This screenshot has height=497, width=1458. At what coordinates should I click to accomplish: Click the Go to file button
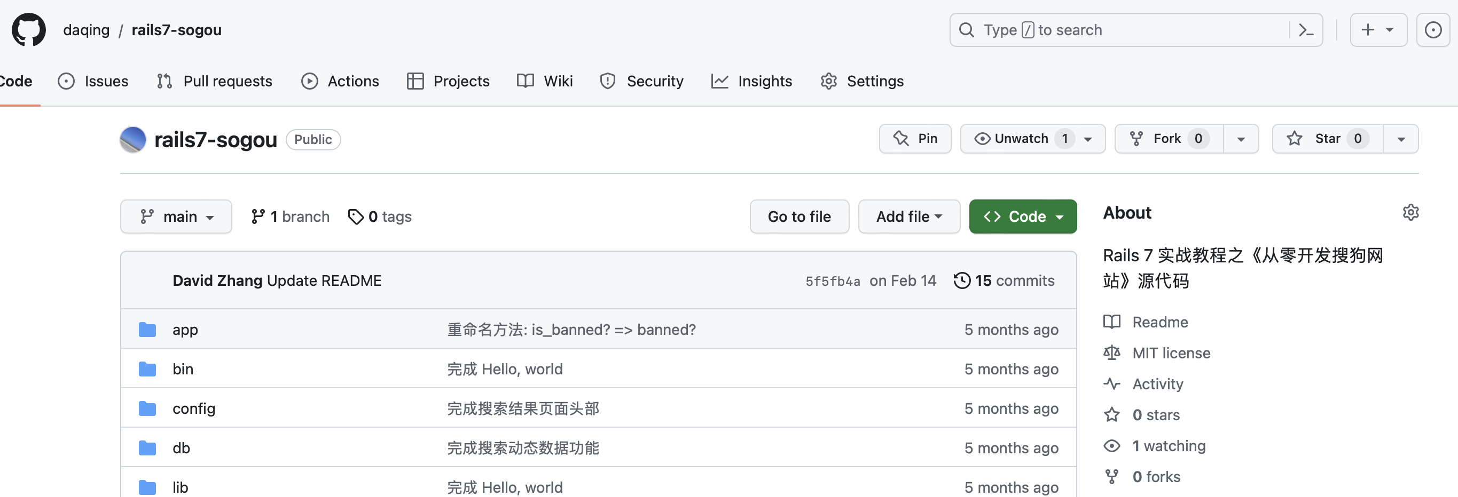(x=799, y=217)
